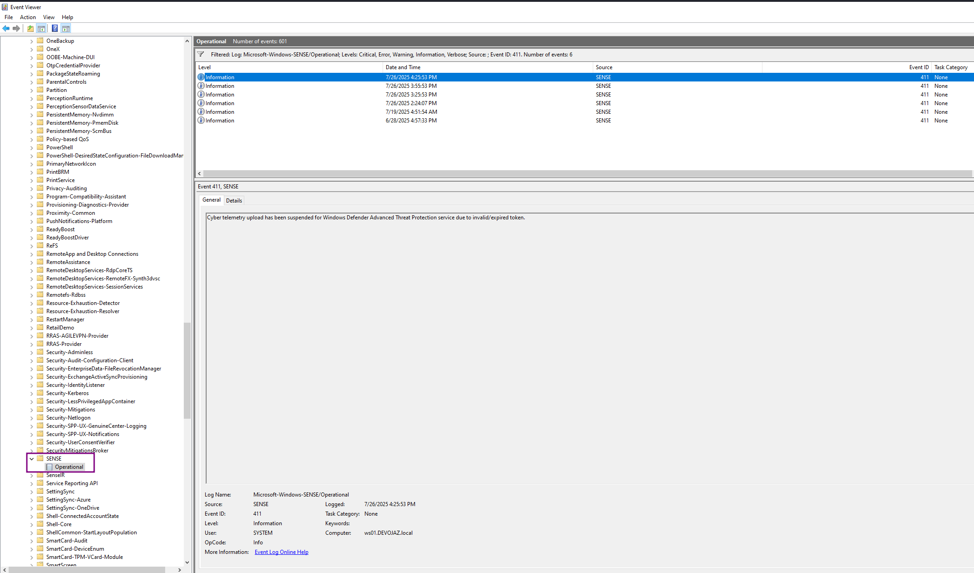Sort by the Date and Time column header
This screenshot has width=974, height=573.
(x=488, y=67)
